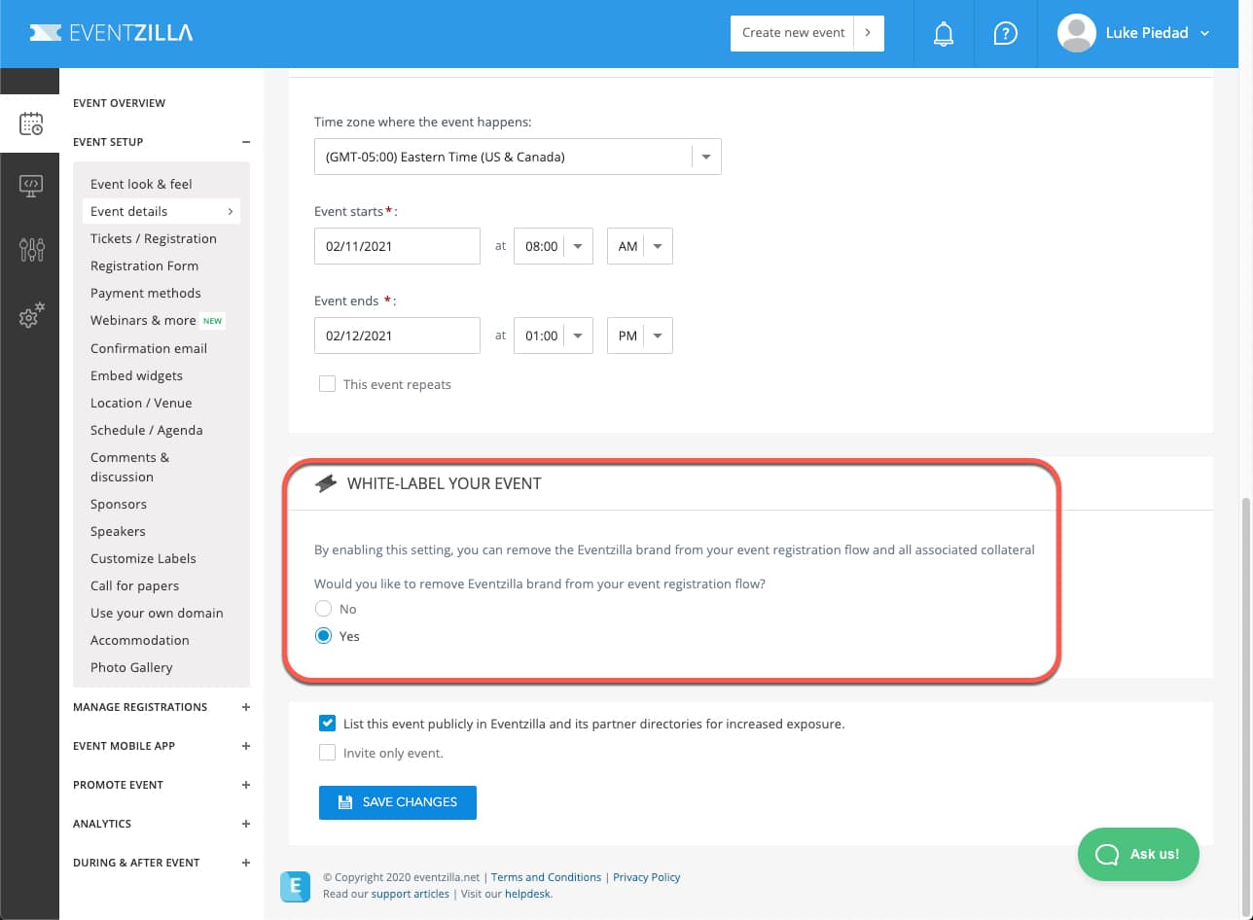Viewport: 1253px width, 920px height.
Task: Click the arrow beside Create new event
Action: click(x=869, y=33)
